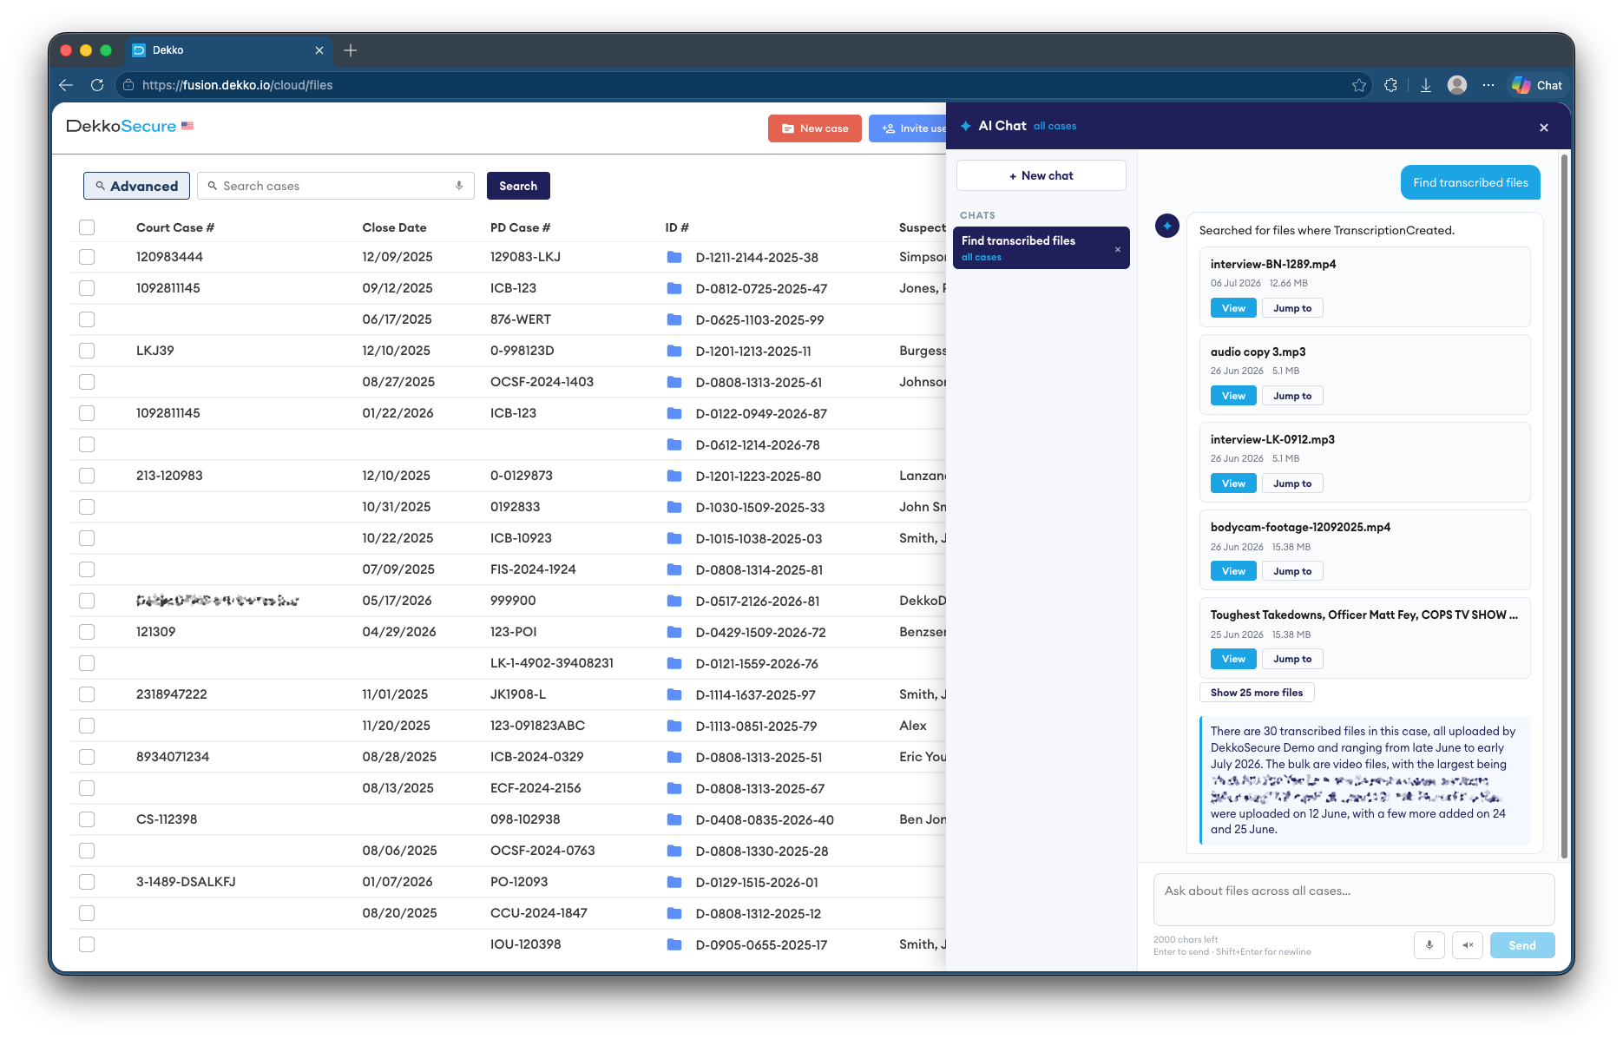
Task: Click the browser back arrow
Action: pyautogui.click(x=66, y=85)
